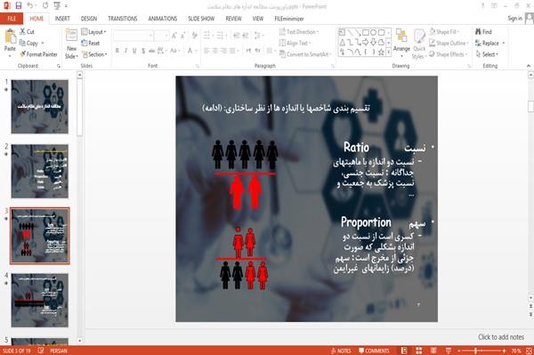The image size is (534, 355).
Task: Click the Ratio text on slide
Action: 356,148
